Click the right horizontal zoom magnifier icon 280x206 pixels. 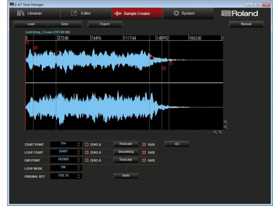[221, 132]
